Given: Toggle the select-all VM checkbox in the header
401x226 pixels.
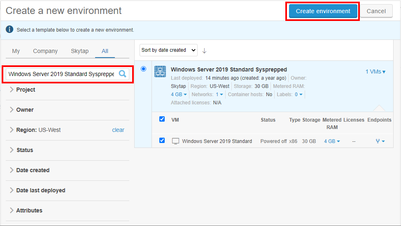Looking at the screenshot, I should coord(162,119).
